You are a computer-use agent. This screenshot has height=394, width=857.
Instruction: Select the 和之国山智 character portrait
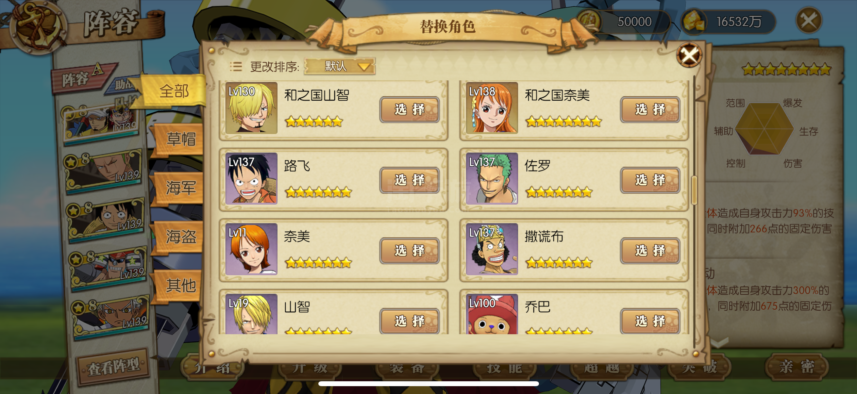[251, 108]
